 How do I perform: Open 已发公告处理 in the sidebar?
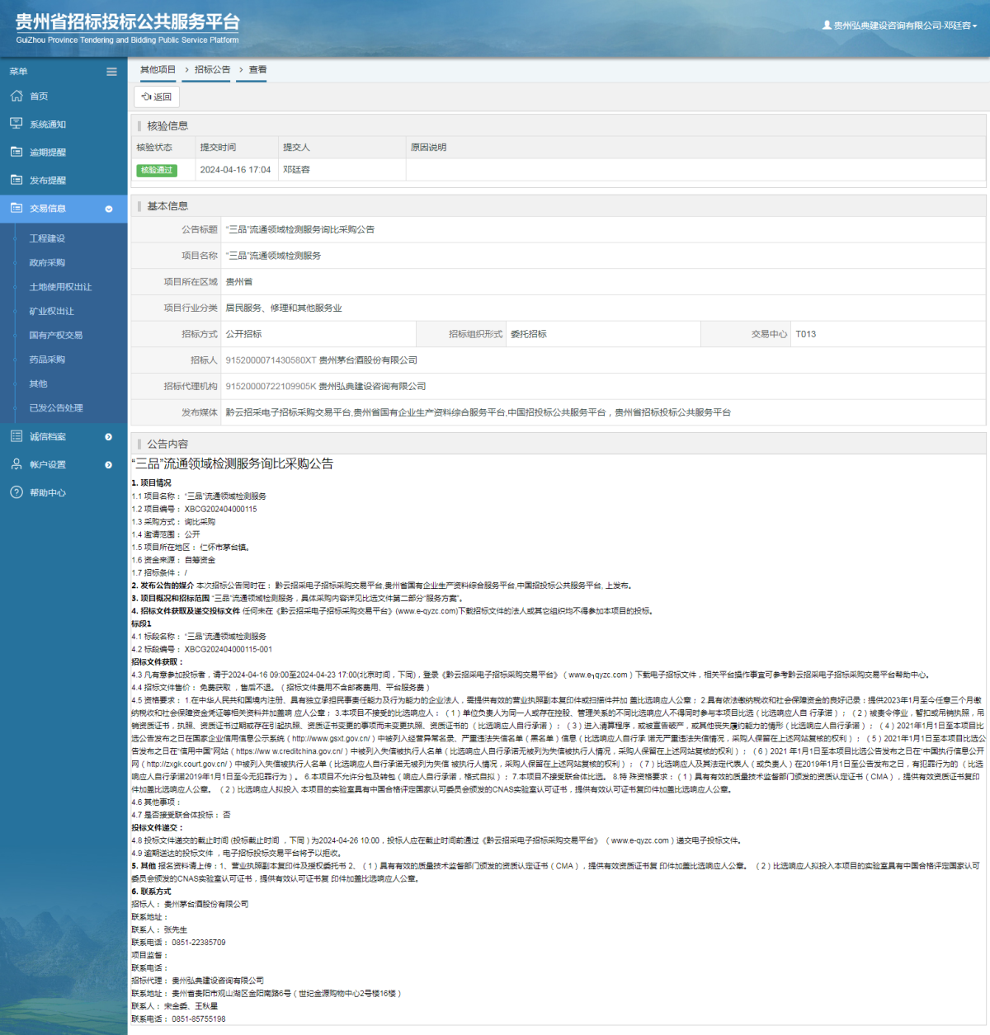pos(56,407)
